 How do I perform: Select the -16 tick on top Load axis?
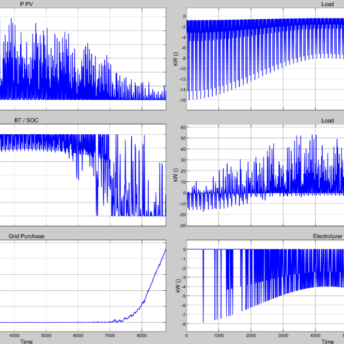[x=182, y=100]
